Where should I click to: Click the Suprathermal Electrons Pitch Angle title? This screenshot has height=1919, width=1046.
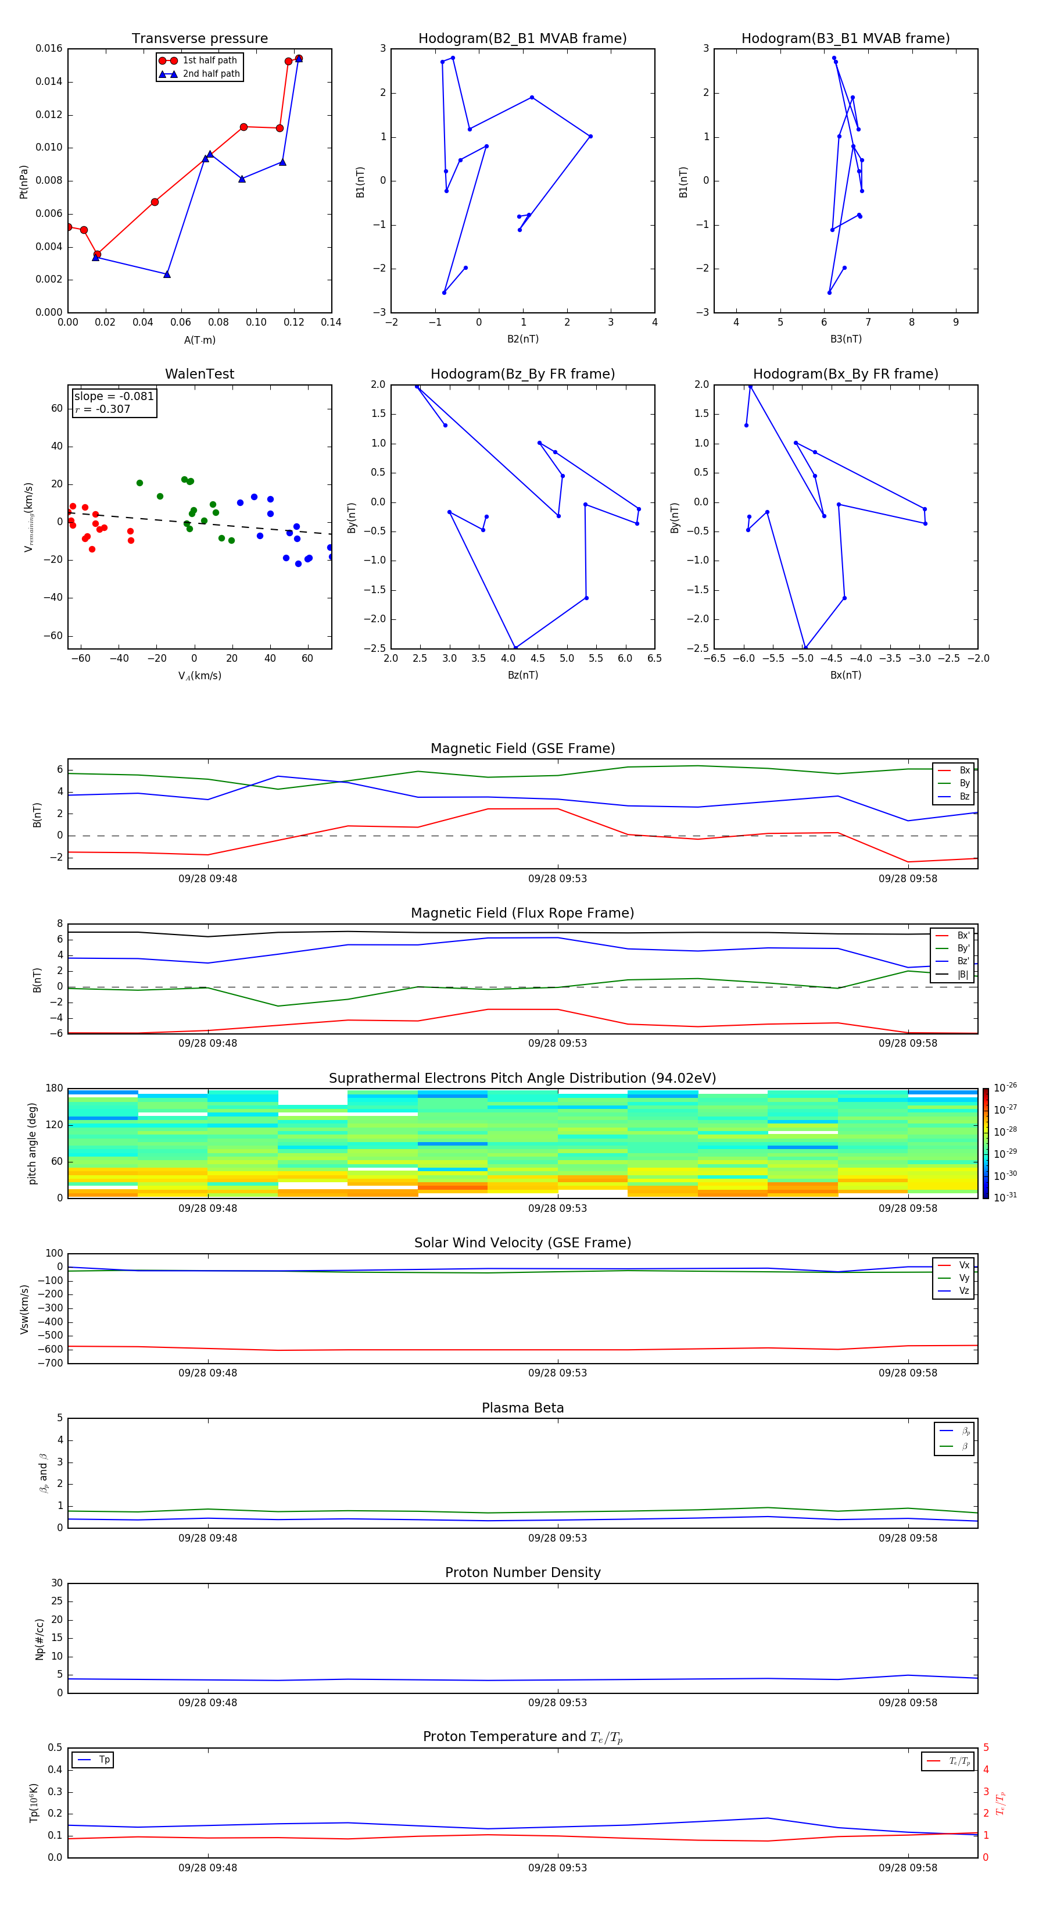tap(522, 1078)
